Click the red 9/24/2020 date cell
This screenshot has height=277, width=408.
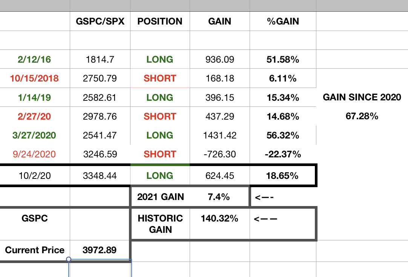pos(35,154)
